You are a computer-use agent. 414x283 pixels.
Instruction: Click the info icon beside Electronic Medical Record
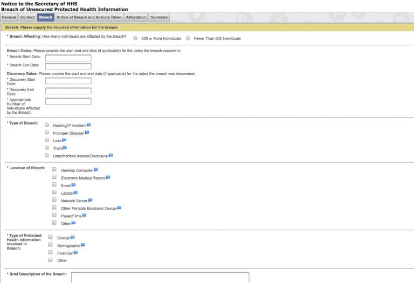(x=108, y=177)
